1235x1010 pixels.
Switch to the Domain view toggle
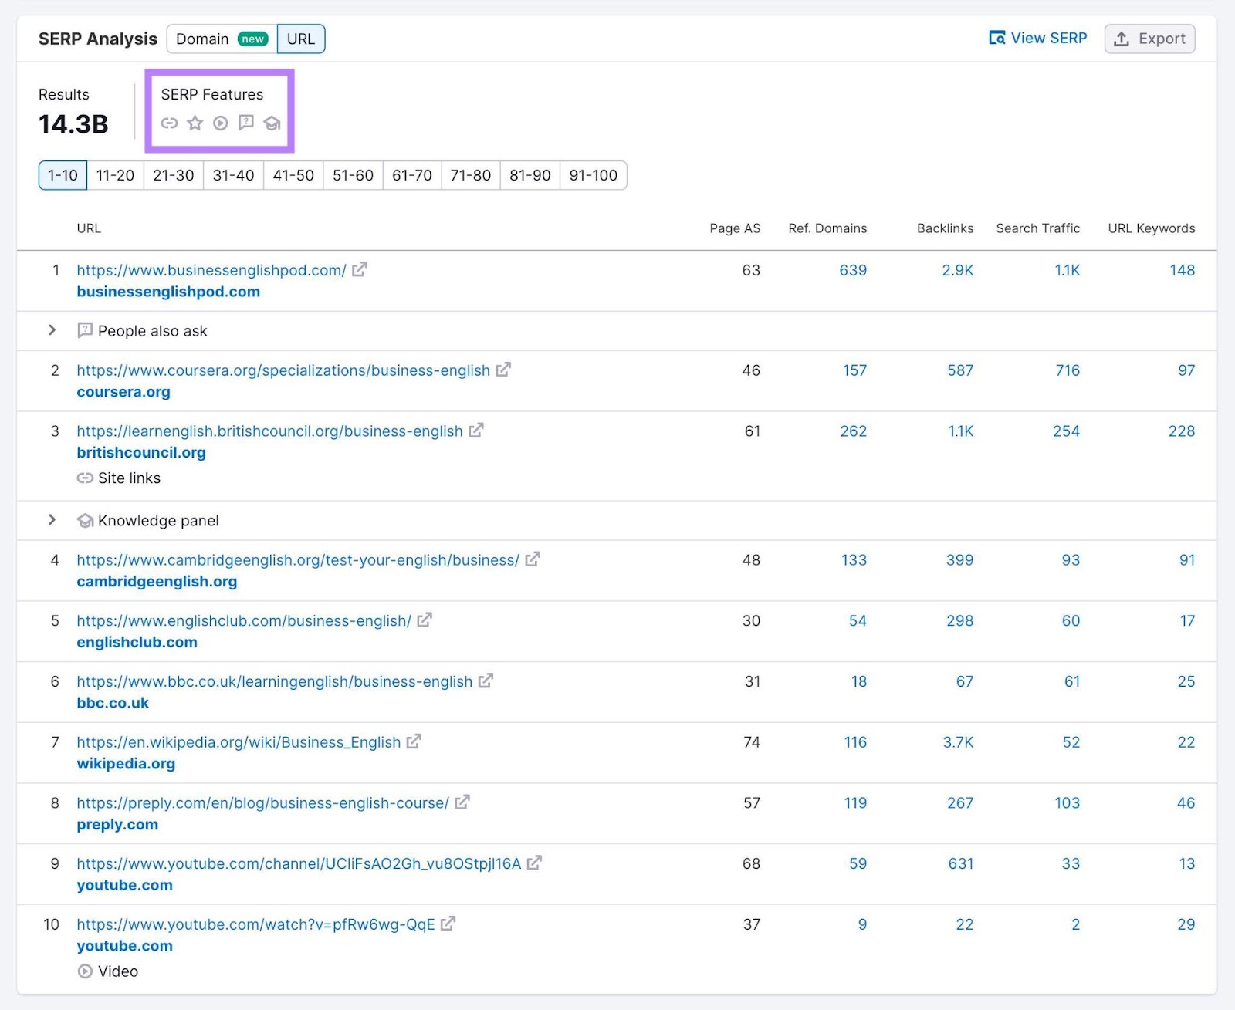click(x=202, y=39)
